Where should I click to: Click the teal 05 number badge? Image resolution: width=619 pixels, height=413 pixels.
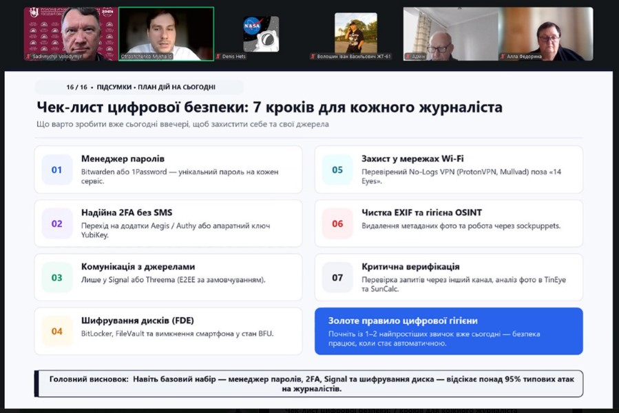click(337, 170)
